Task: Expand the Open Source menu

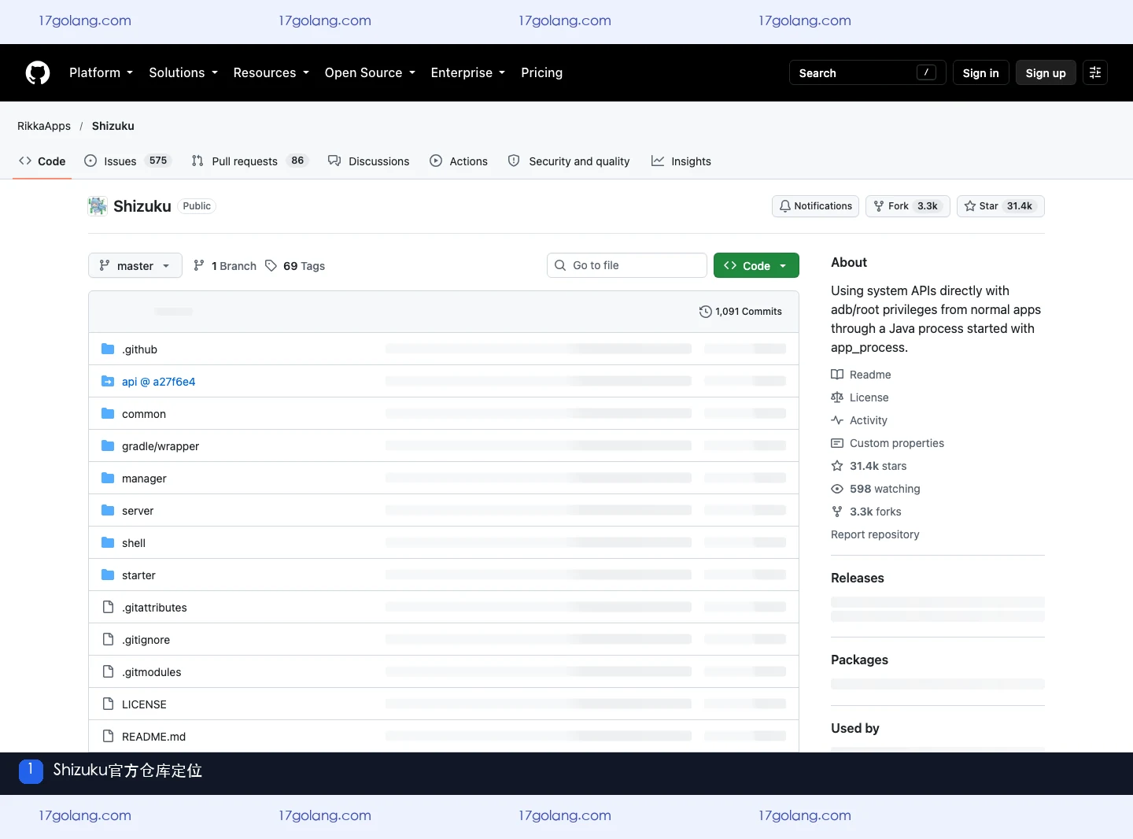Action: (370, 72)
